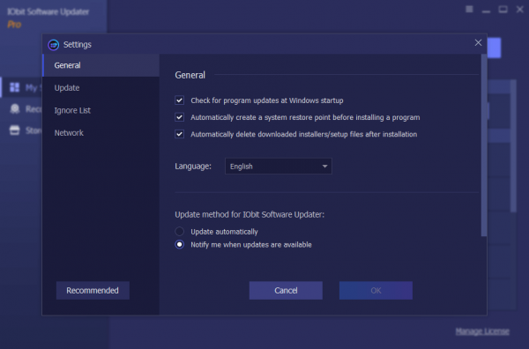
Task: Open the Language dropdown showing English
Action: 279,167
